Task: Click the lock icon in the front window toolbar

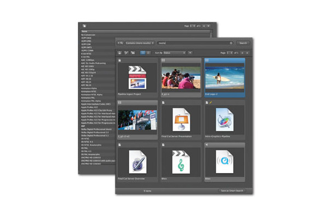Action: (120, 53)
